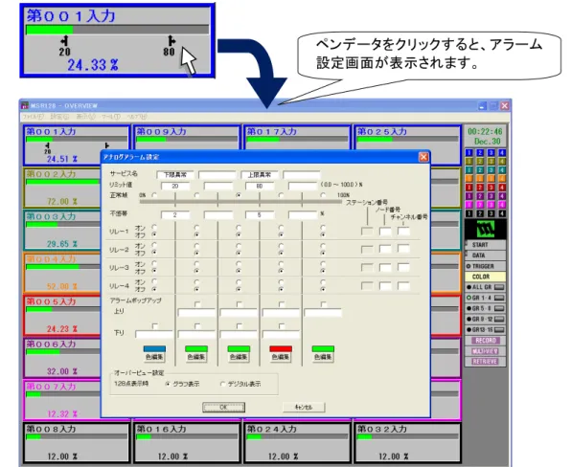
Task: Select teal pen button 3 in side panel
Action: coord(491,170)
